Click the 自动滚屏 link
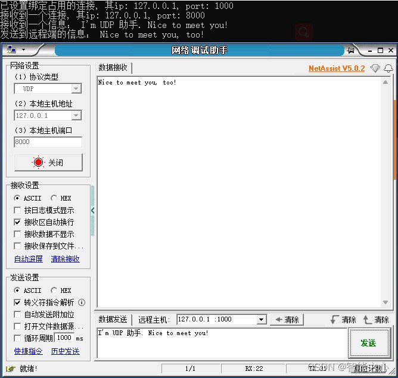398x378 pixels. point(29,259)
